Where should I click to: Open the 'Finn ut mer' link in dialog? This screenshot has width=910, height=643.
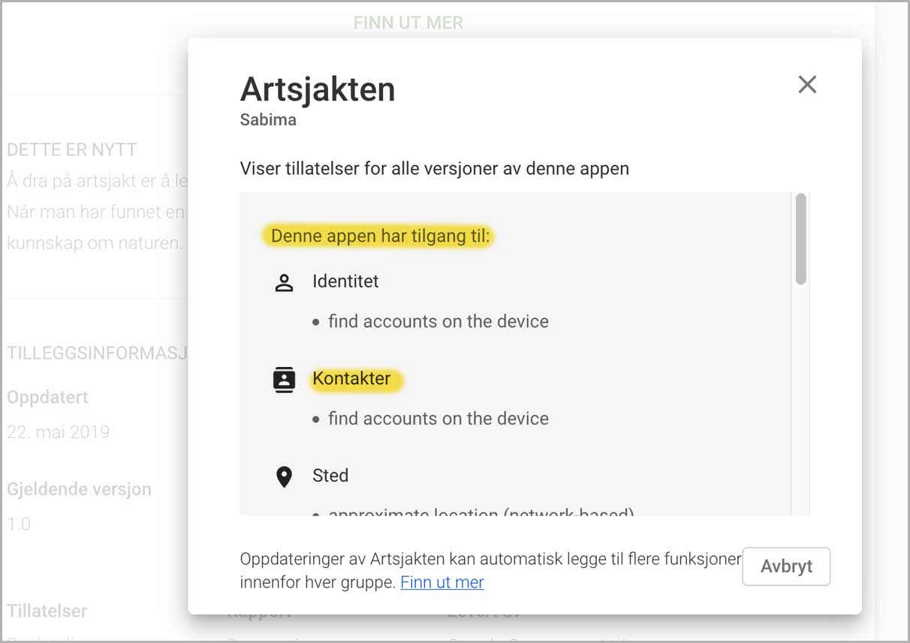(x=442, y=582)
